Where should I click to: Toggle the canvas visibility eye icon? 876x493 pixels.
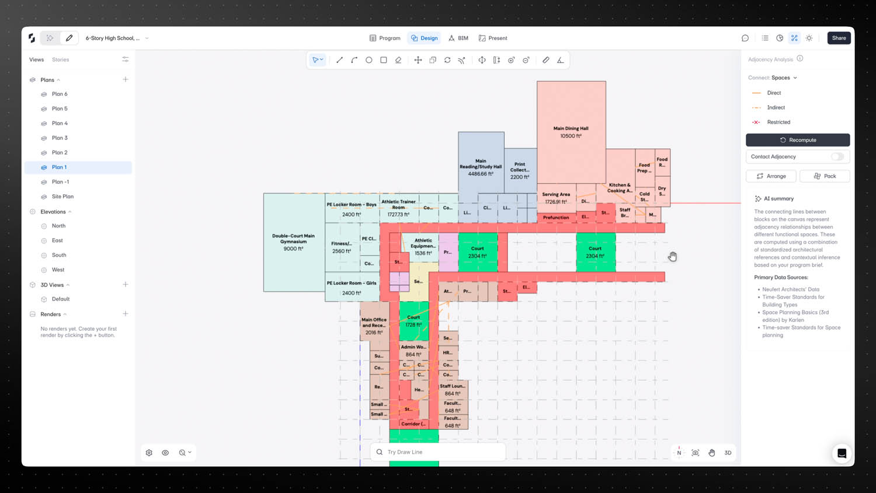165,453
